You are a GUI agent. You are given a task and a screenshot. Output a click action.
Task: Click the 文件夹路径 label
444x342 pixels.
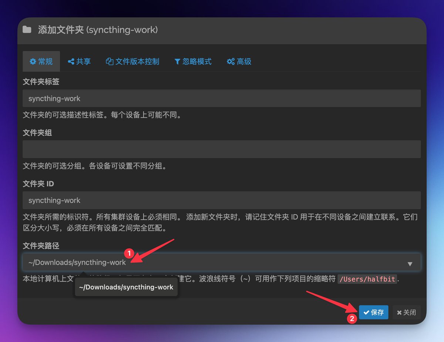(x=41, y=246)
